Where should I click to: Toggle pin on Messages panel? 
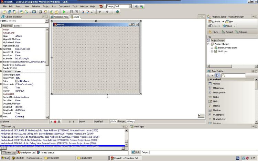click(253, 127)
